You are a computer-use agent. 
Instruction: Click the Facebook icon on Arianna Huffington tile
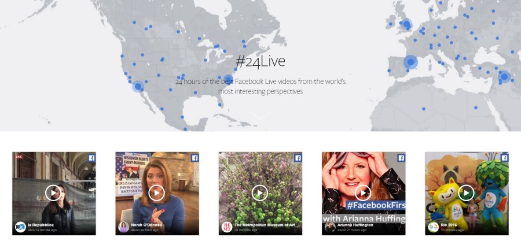point(401,158)
